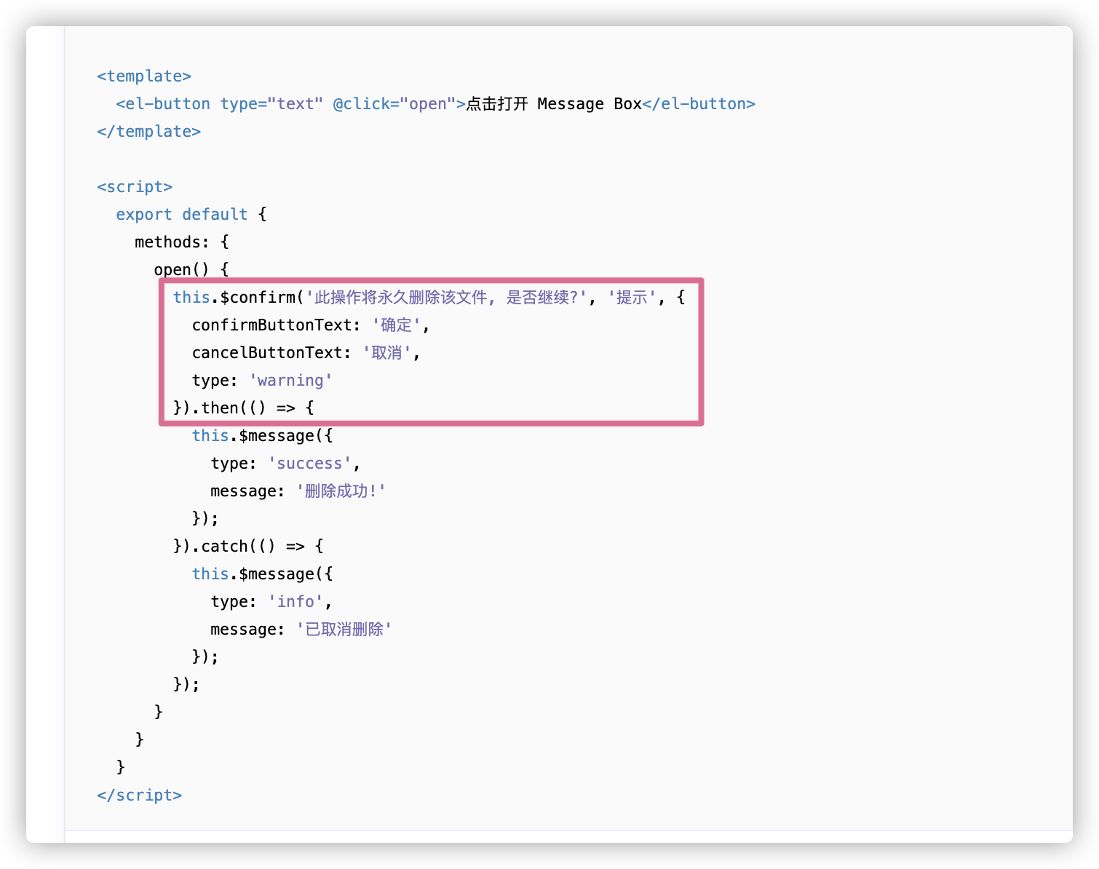Image resolution: width=1099 pixels, height=869 pixels.
Task: Click the el-button line with 点击打开 Message Box
Action: tap(435, 104)
